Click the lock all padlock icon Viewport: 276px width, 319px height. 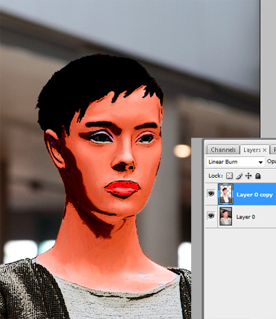258,176
